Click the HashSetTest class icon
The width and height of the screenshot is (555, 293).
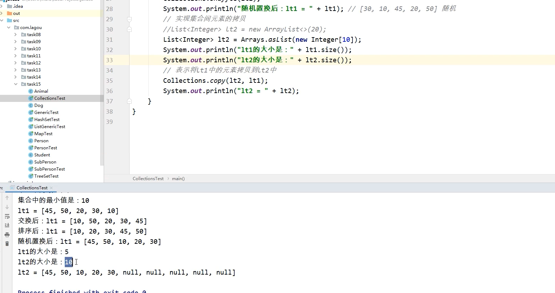point(31,120)
